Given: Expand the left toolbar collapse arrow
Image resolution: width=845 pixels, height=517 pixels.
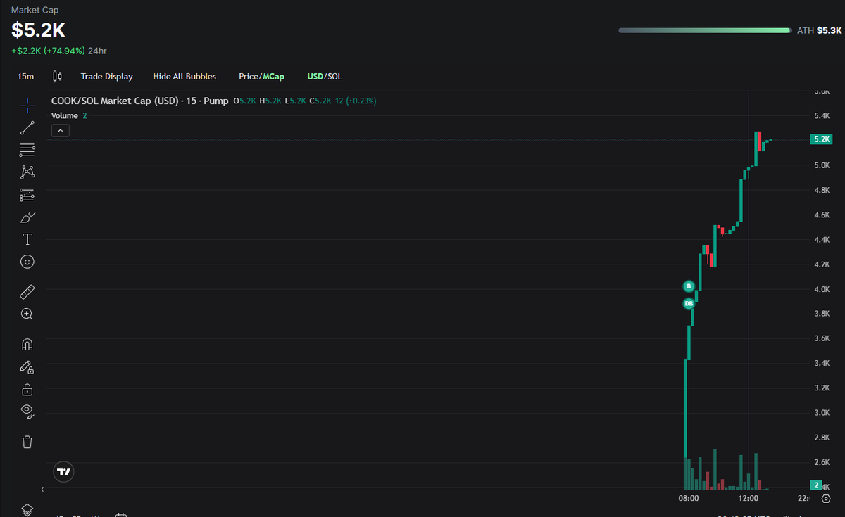Looking at the screenshot, I should (x=42, y=489).
